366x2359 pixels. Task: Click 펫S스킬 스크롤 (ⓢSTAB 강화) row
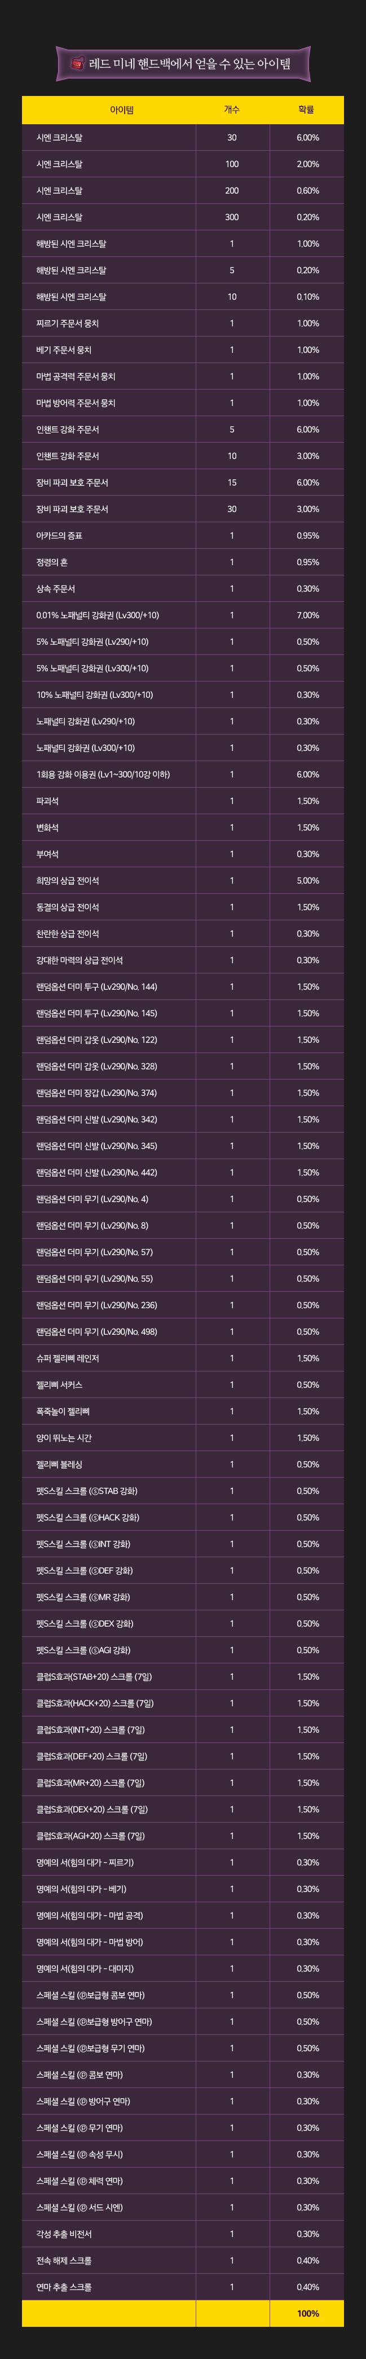click(183, 1492)
